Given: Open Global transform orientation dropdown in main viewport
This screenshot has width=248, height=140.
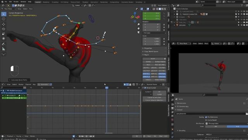Looking at the screenshot, I should (77, 5).
